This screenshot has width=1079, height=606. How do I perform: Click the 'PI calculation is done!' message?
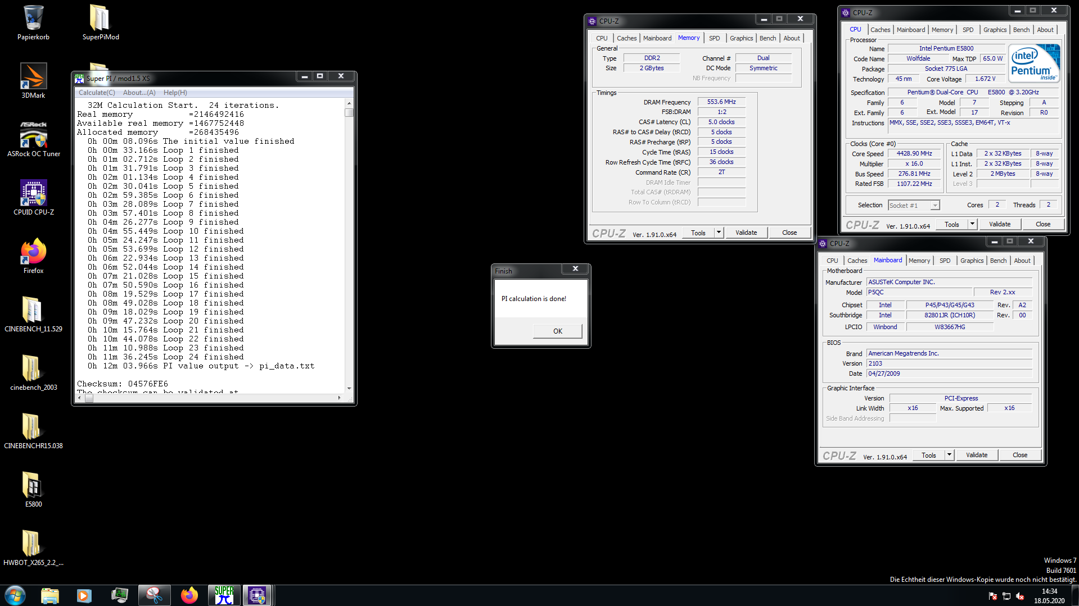tap(534, 299)
